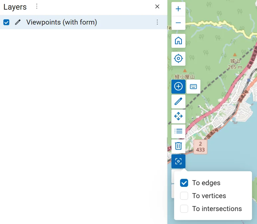Select the move feature tool
Viewport: 257px width, 224px height.
(x=178, y=116)
